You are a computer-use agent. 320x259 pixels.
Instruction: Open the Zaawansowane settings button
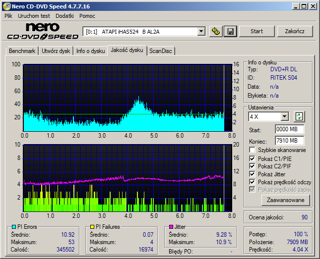285,200
